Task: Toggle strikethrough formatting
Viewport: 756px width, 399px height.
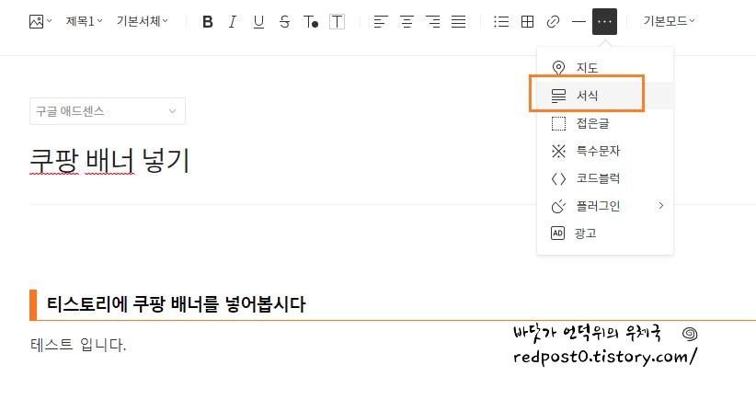Action: [284, 22]
